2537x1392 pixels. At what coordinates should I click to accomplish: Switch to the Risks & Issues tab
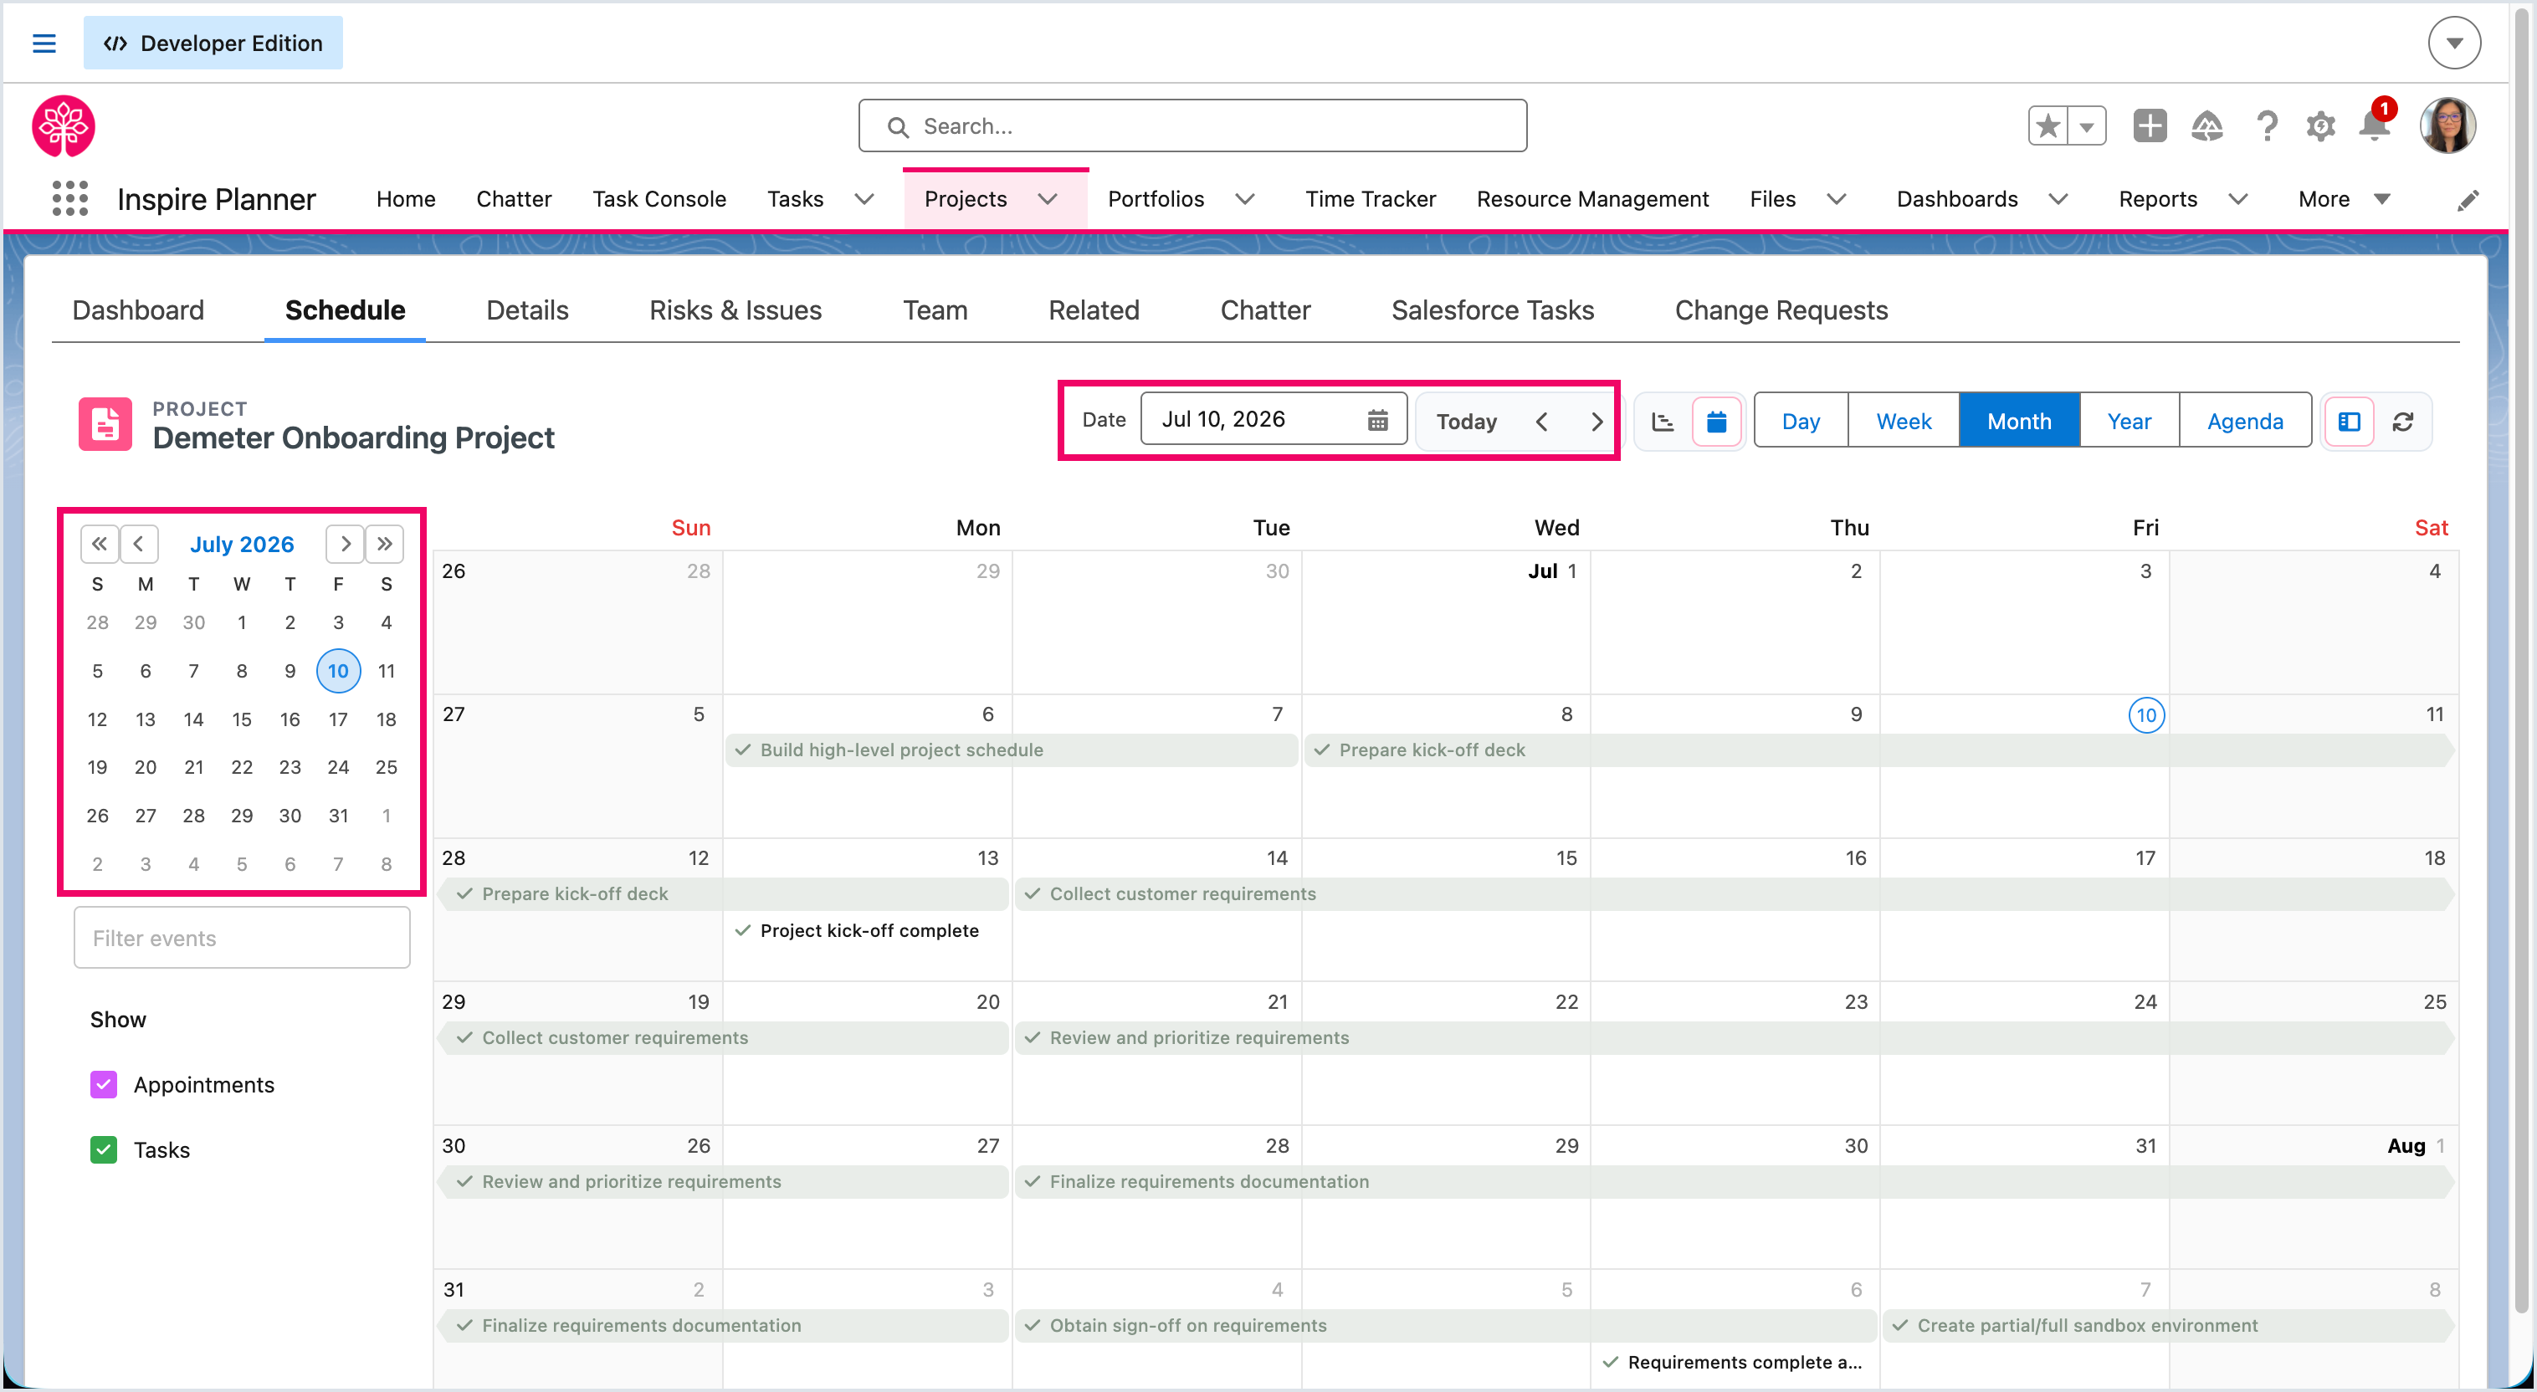(735, 310)
